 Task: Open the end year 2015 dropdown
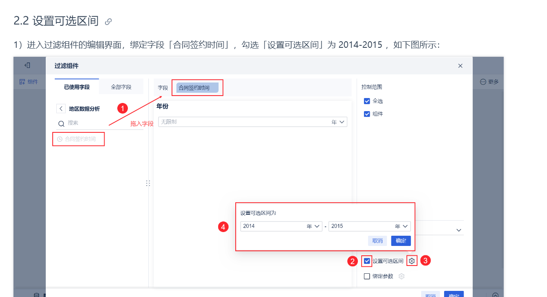(x=369, y=226)
